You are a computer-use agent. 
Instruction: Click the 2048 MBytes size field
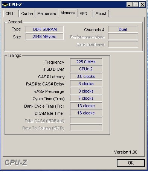pyautogui.click(x=44, y=37)
